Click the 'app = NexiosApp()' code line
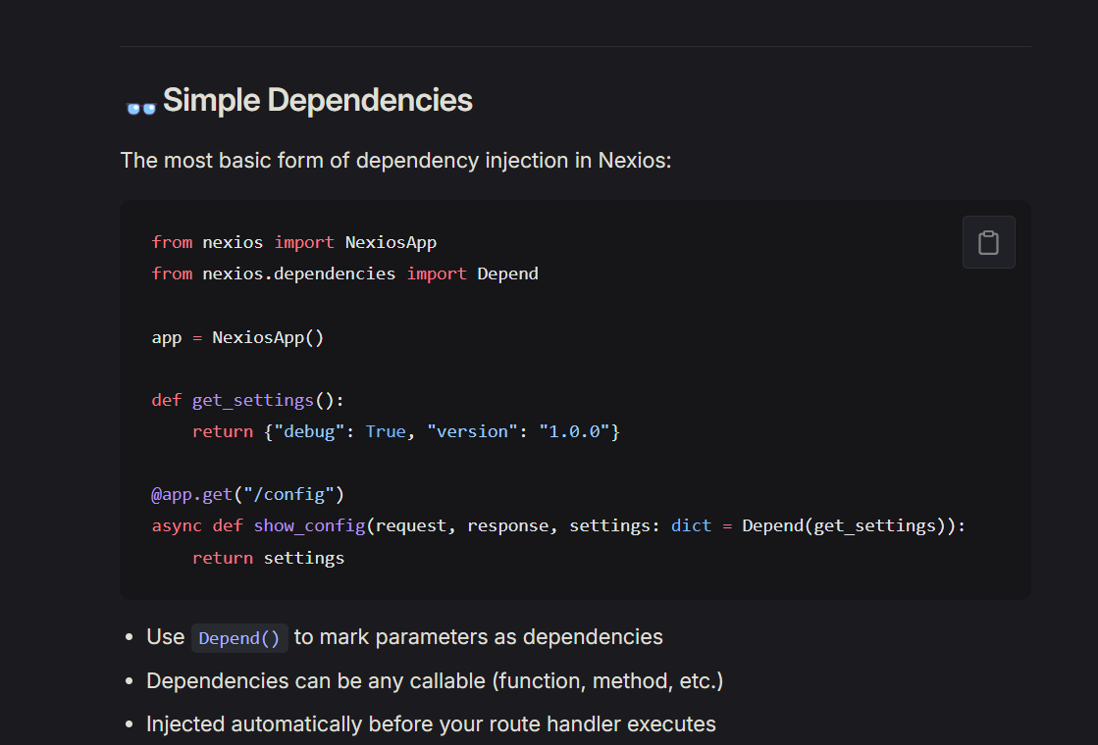 pyautogui.click(x=237, y=337)
